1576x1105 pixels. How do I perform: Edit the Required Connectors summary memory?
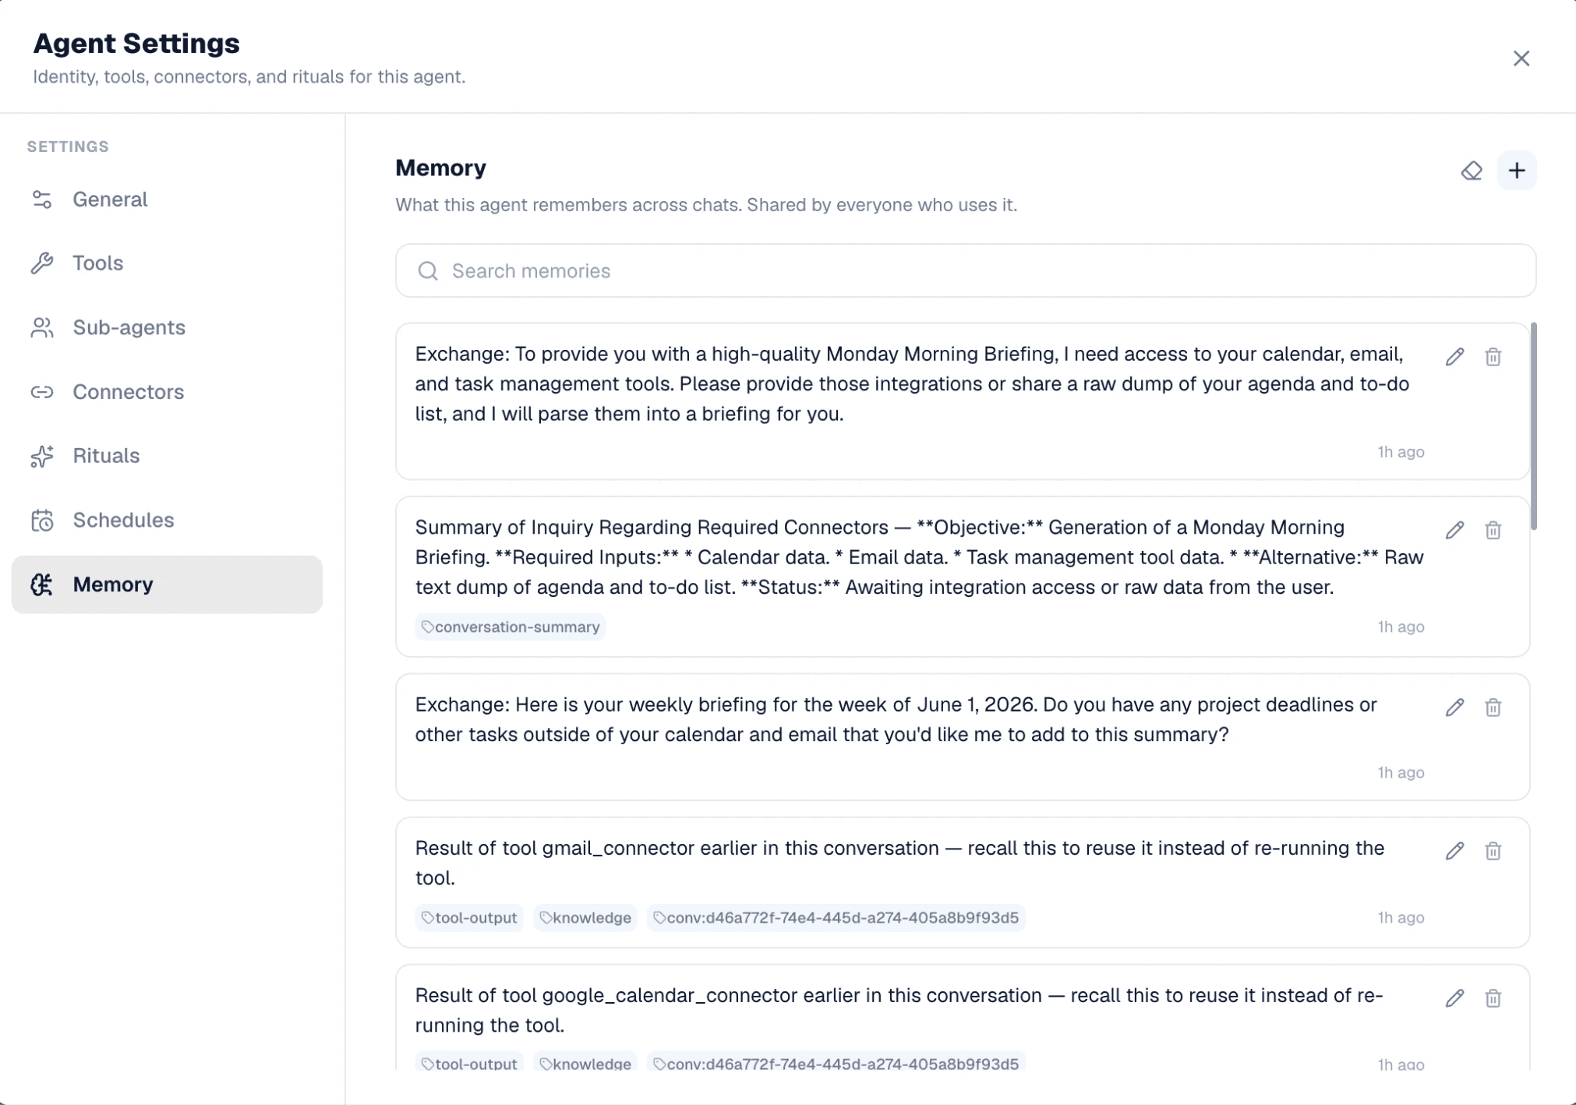coord(1454,531)
